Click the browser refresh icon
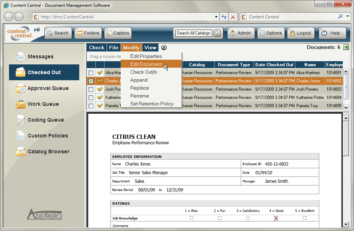 click(224, 17)
